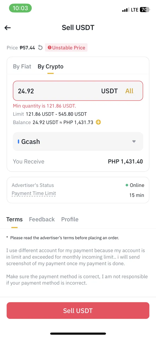Open the Feedback tab

42,219
